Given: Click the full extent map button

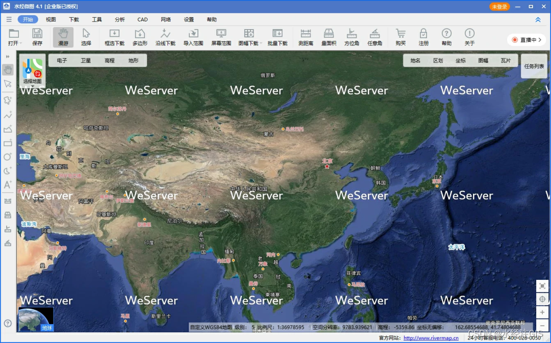Looking at the screenshot, I should coord(542,286).
